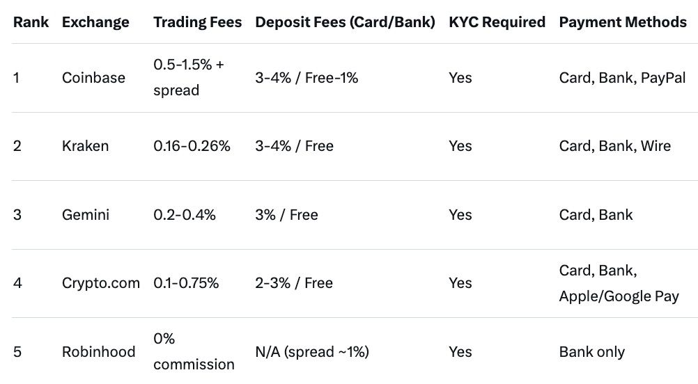Viewport: 698px width, 384px height.
Task: Select the Robinhood exchange cell
Action: (x=99, y=351)
